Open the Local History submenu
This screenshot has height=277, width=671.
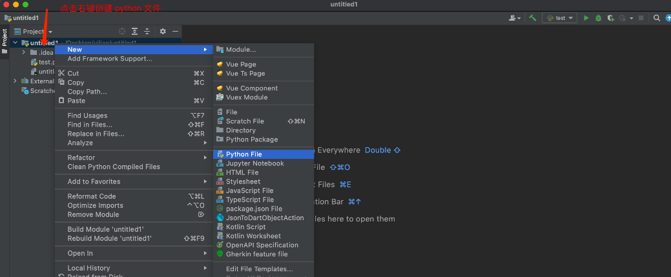[134, 268]
